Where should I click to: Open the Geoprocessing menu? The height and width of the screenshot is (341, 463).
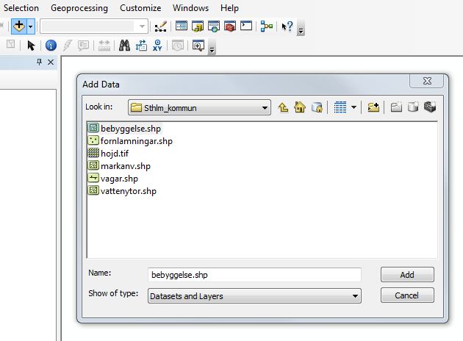(79, 8)
